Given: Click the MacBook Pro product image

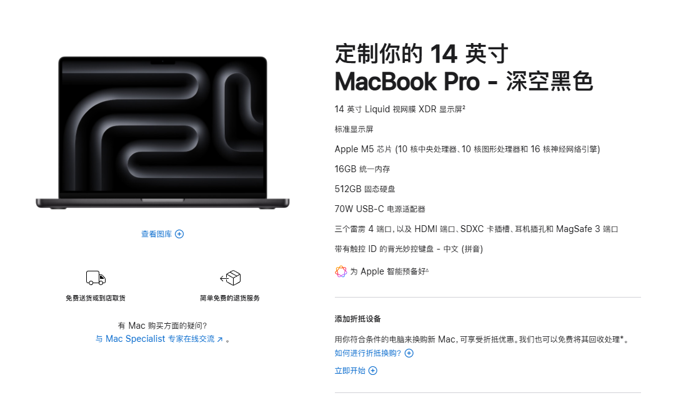Looking at the screenshot, I should coord(162,133).
